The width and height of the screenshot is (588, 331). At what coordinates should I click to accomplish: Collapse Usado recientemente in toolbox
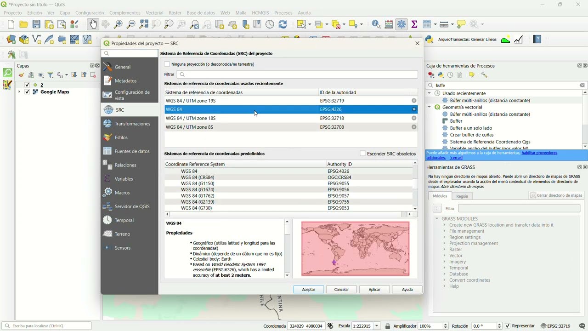point(430,93)
